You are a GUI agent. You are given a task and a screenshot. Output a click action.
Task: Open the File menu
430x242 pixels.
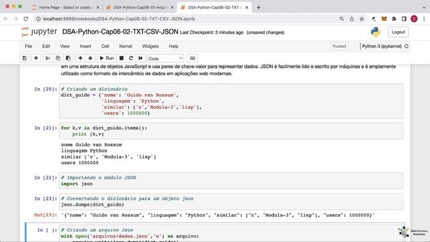pyautogui.click(x=28, y=46)
